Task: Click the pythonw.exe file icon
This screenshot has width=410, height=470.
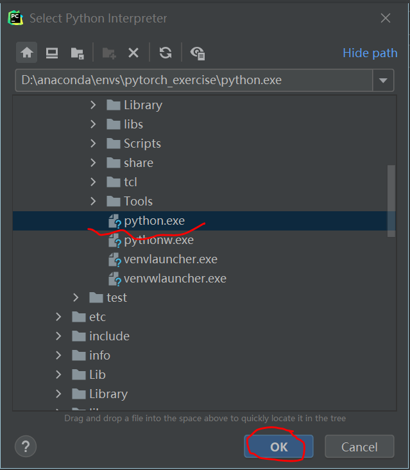Action: coord(114,240)
